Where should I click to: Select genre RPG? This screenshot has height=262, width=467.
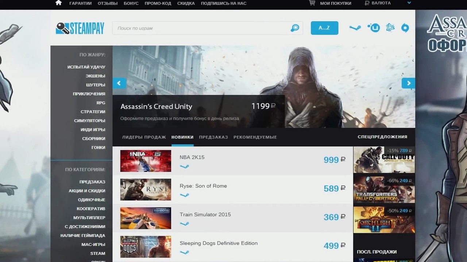click(x=101, y=103)
